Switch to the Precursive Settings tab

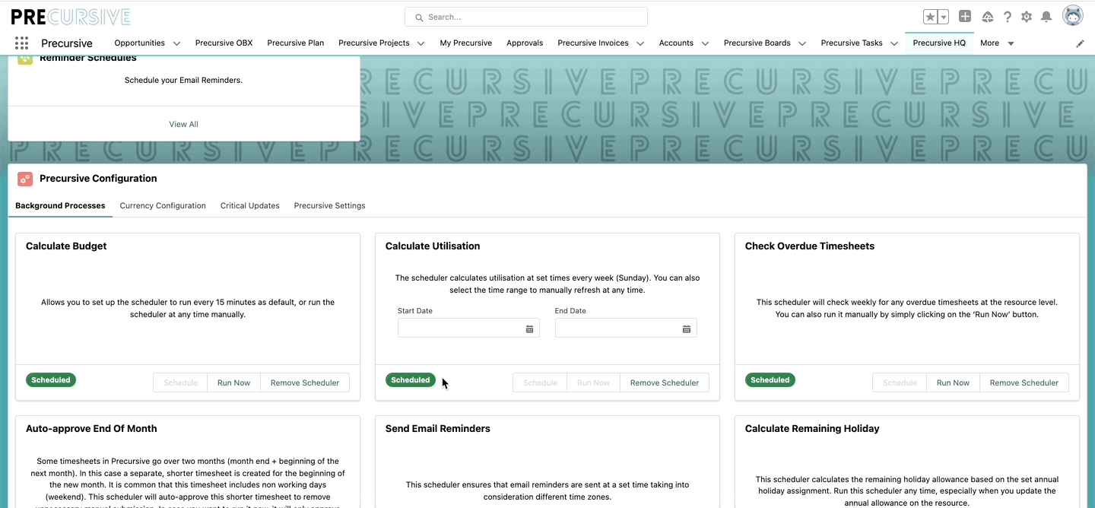[x=330, y=205]
